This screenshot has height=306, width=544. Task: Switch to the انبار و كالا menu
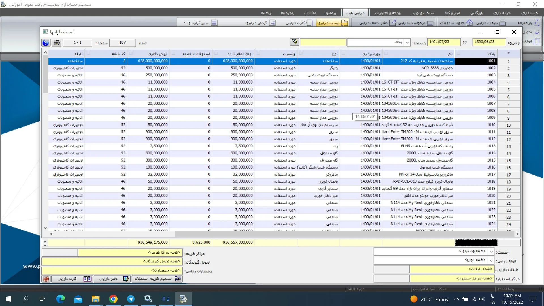(x=452, y=13)
